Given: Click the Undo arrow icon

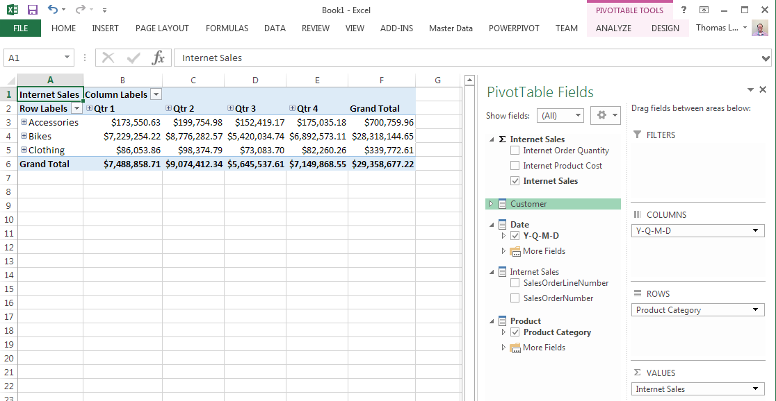Looking at the screenshot, I should (x=53, y=10).
